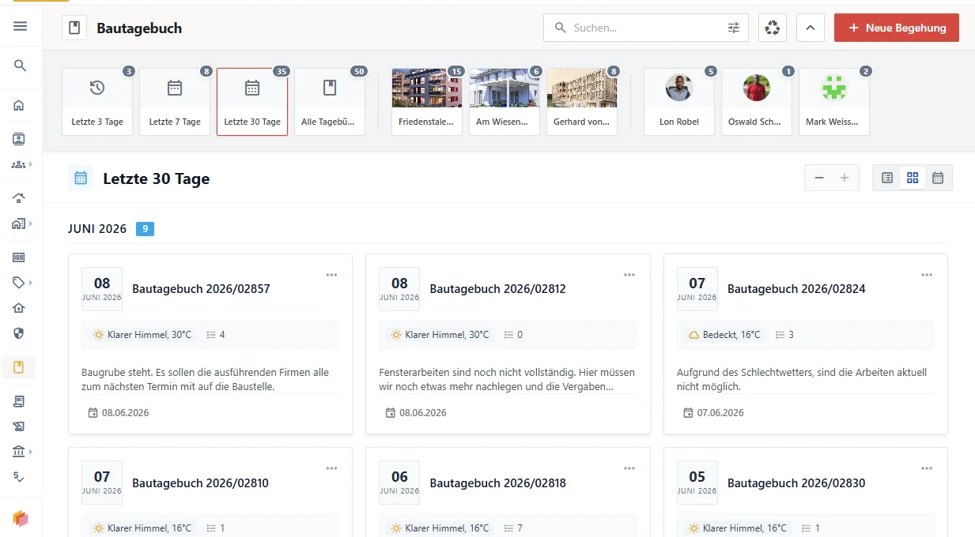Click the colorful app logo at sidebar bottom
The height and width of the screenshot is (537, 975).
pos(21,518)
